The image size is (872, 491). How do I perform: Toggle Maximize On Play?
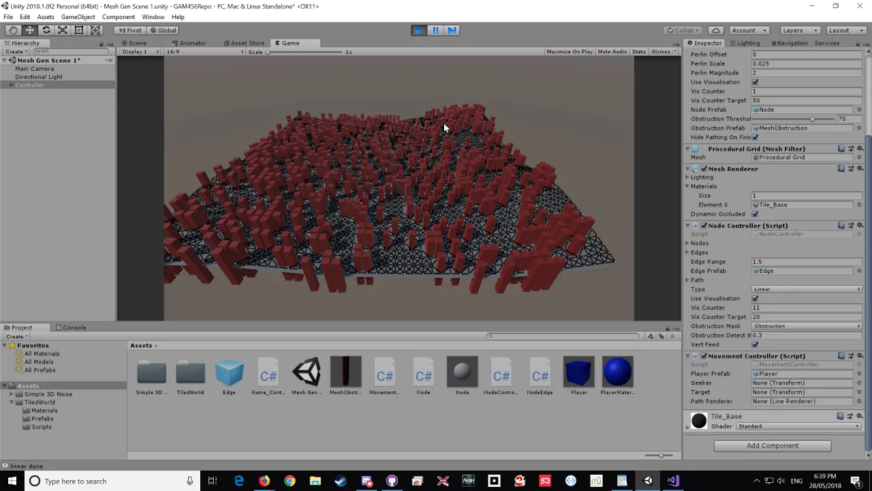coord(569,52)
